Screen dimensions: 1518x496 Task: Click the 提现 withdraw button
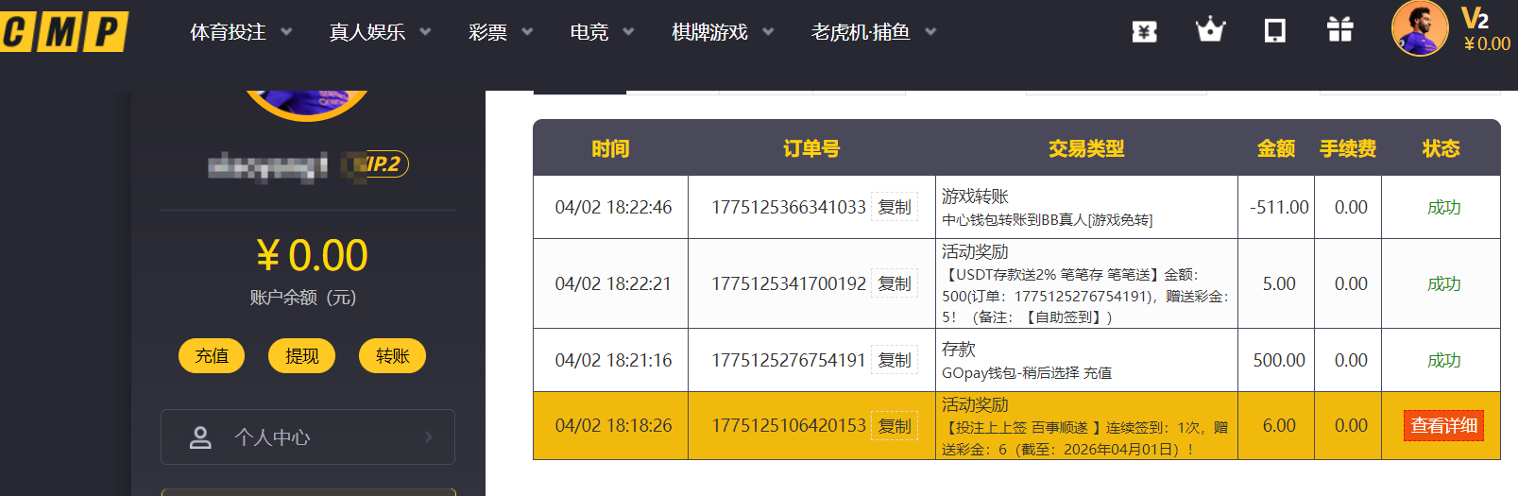[x=302, y=356]
